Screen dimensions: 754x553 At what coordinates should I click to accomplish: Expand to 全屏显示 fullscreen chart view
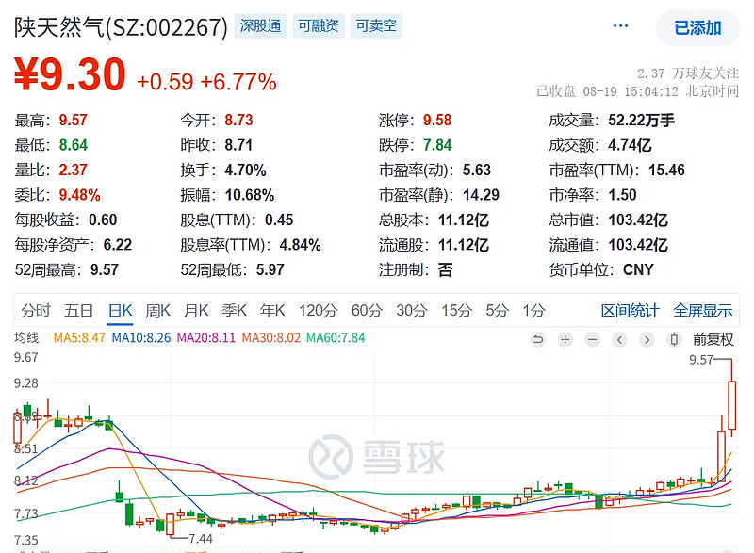(701, 311)
